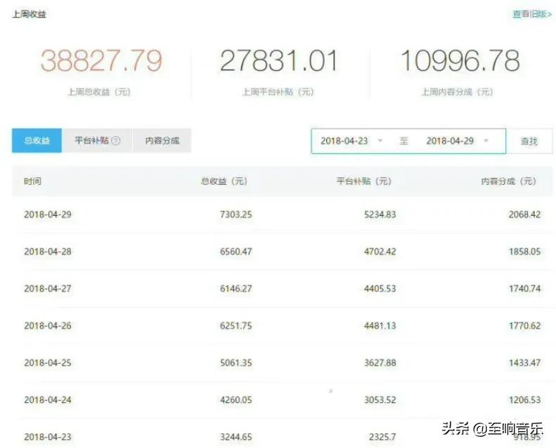Click the 查找 search button
This screenshot has height=448, width=556.
click(529, 141)
